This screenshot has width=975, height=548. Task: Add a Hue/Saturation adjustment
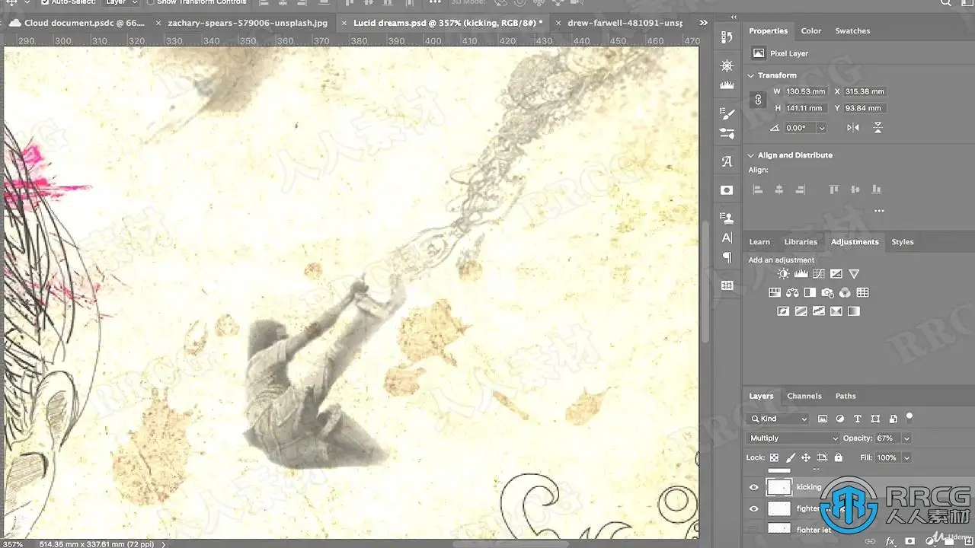point(775,292)
